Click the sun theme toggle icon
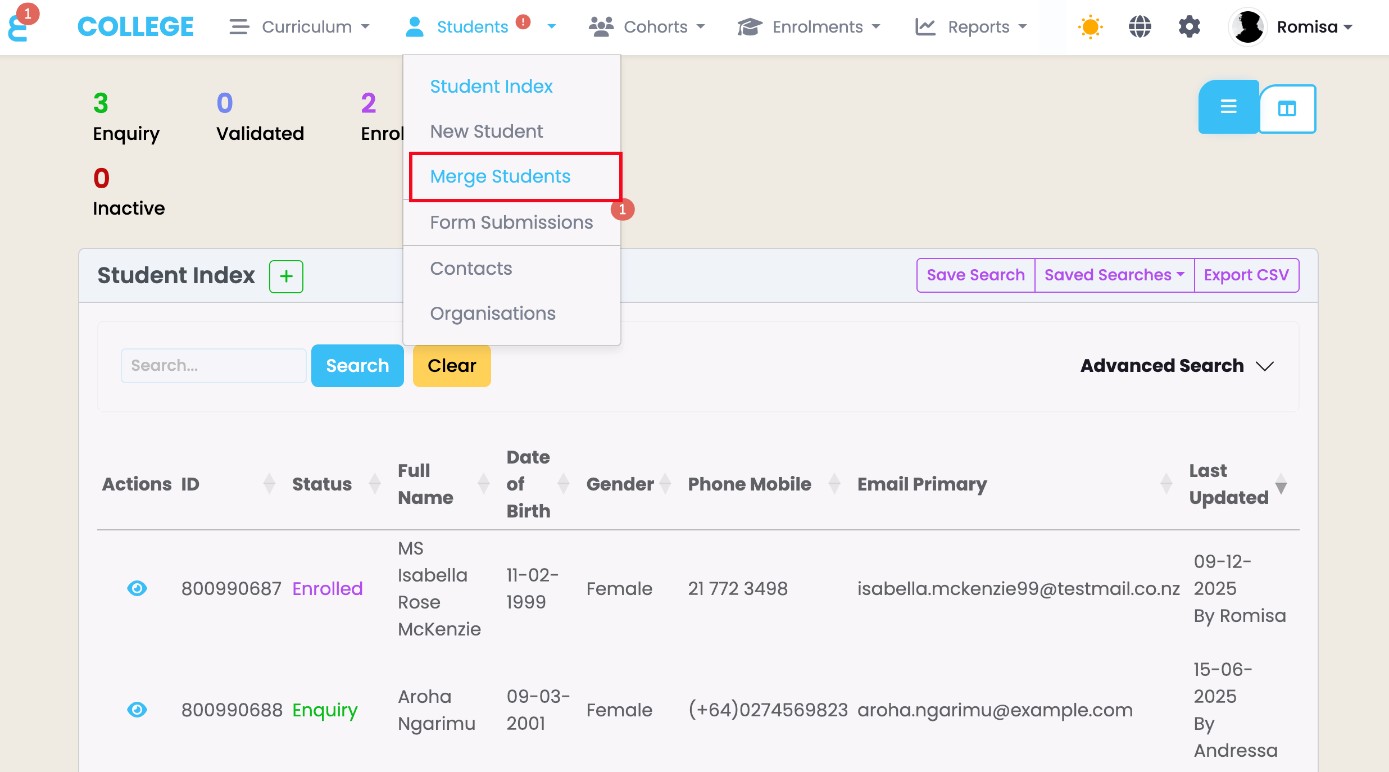 point(1090,27)
